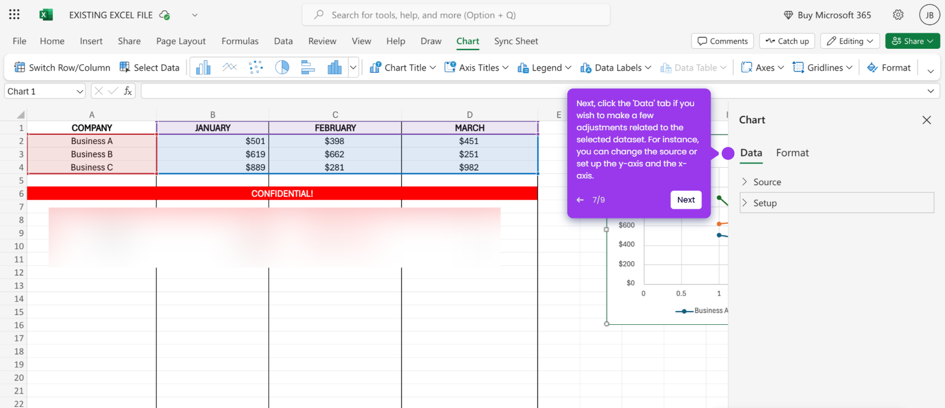
Task: Click the Comments button
Action: [x=723, y=41]
